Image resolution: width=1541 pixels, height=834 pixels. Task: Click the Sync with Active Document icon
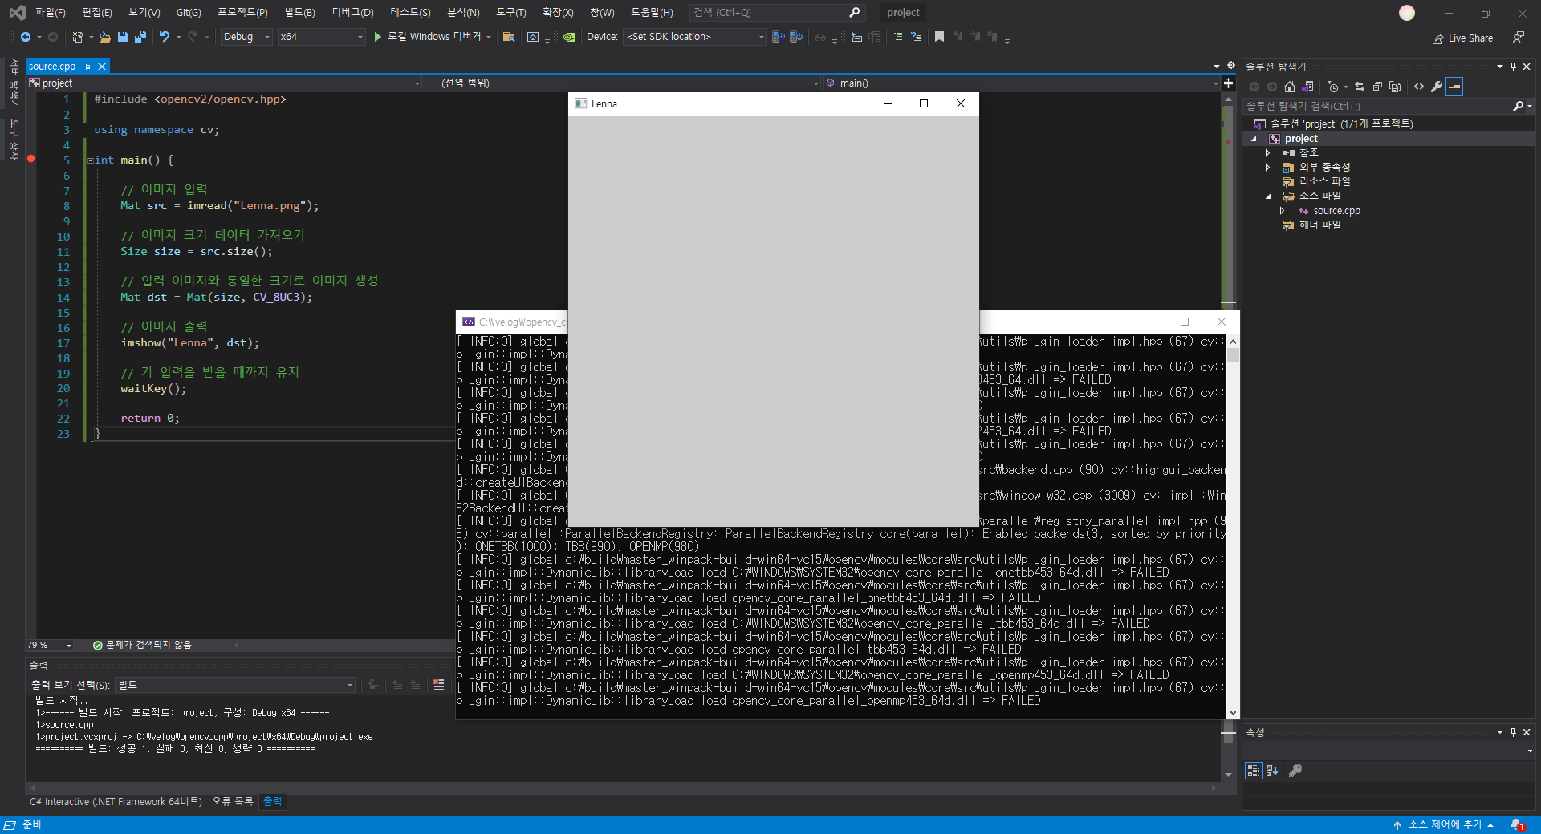pyautogui.click(x=1360, y=87)
